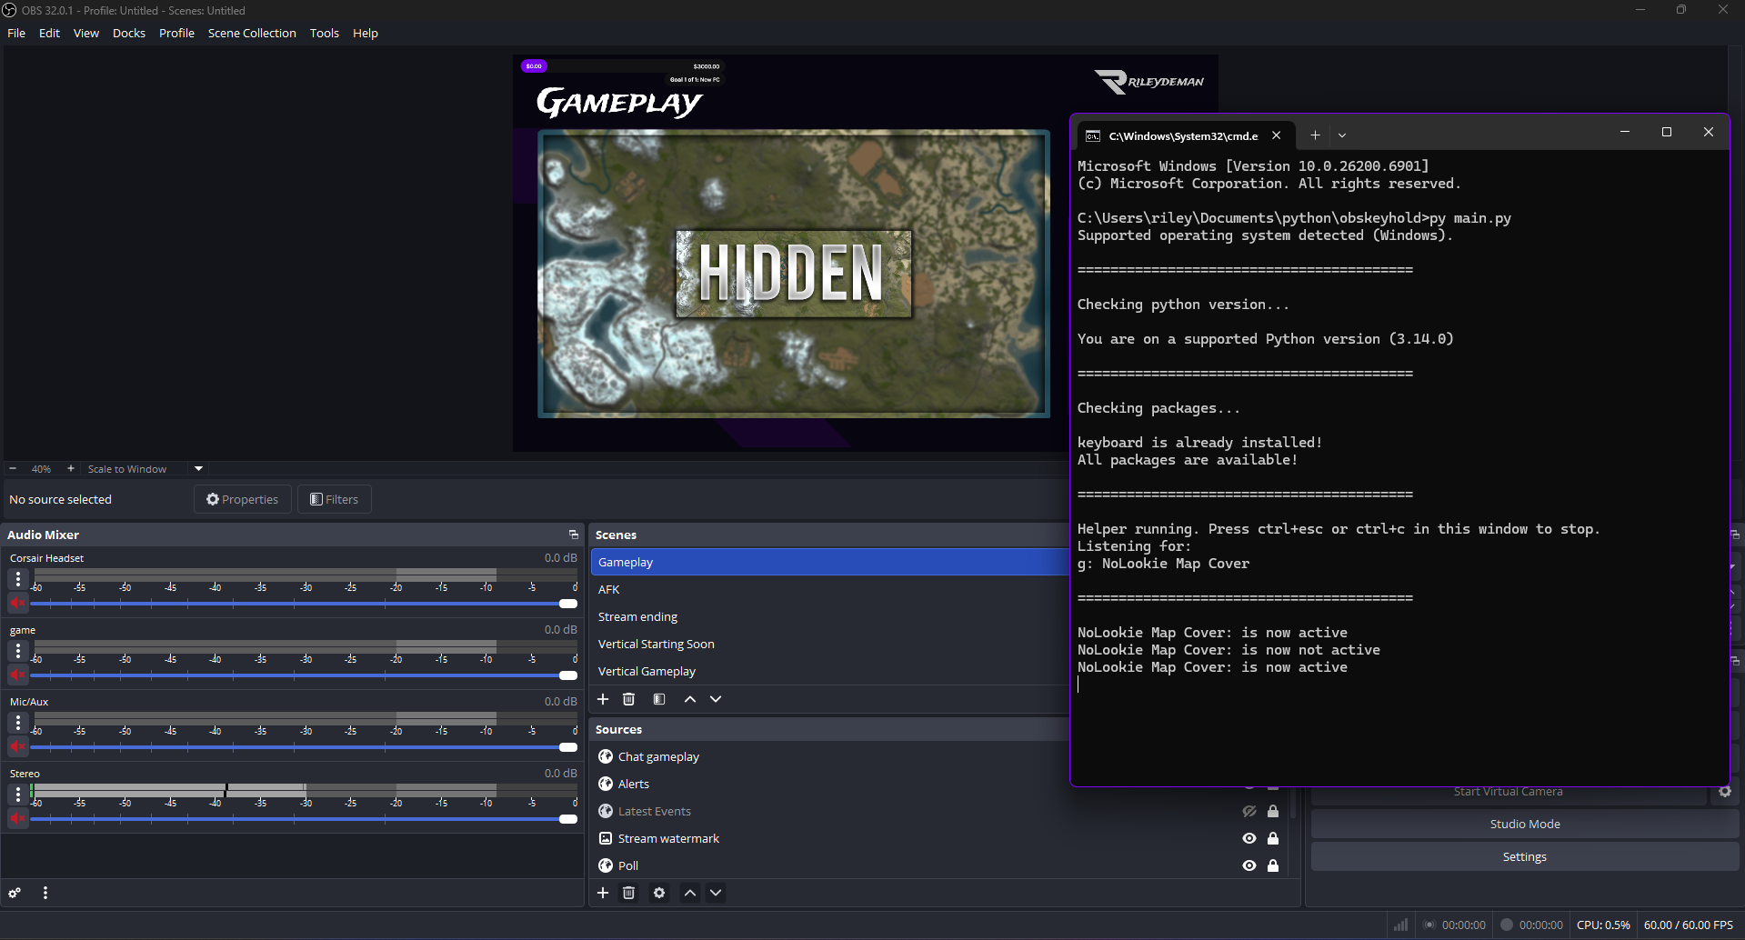Remove selected scene with trash icon
1745x940 pixels.
[x=628, y=699]
